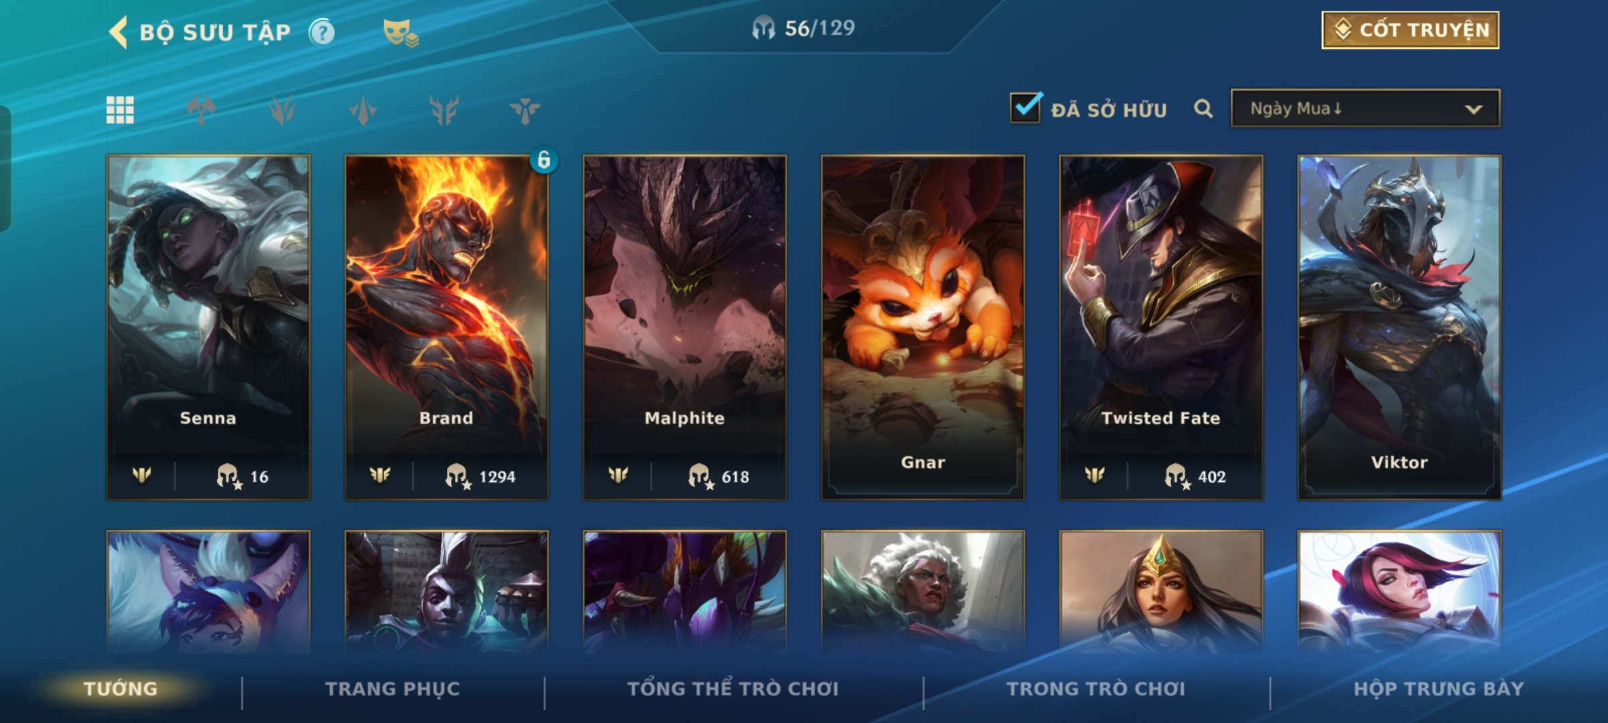The width and height of the screenshot is (1608, 723).
Task: Click the Cốt Truyện button
Action: [x=1410, y=30]
